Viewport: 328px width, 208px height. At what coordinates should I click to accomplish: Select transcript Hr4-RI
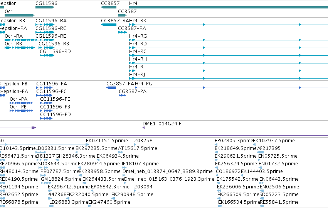pos(229,71)
